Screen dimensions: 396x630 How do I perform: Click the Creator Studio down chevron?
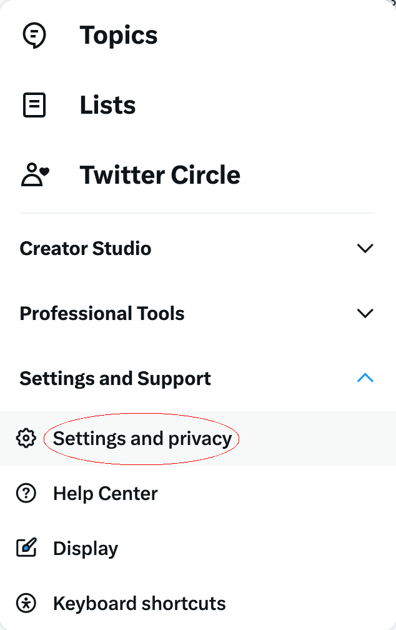tap(365, 248)
